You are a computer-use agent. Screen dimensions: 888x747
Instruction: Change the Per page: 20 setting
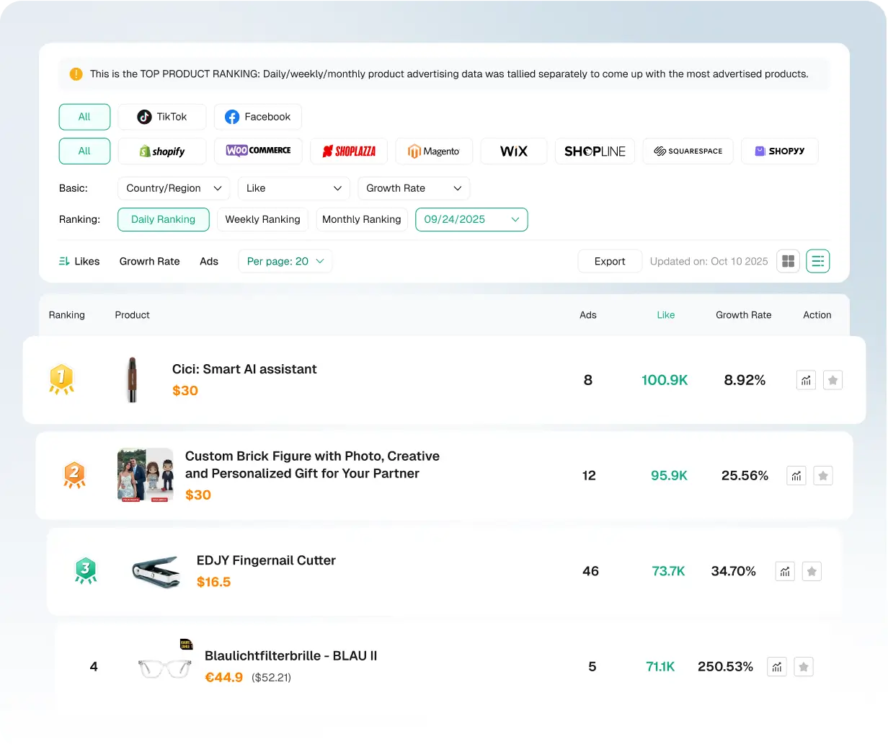coord(285,261)
